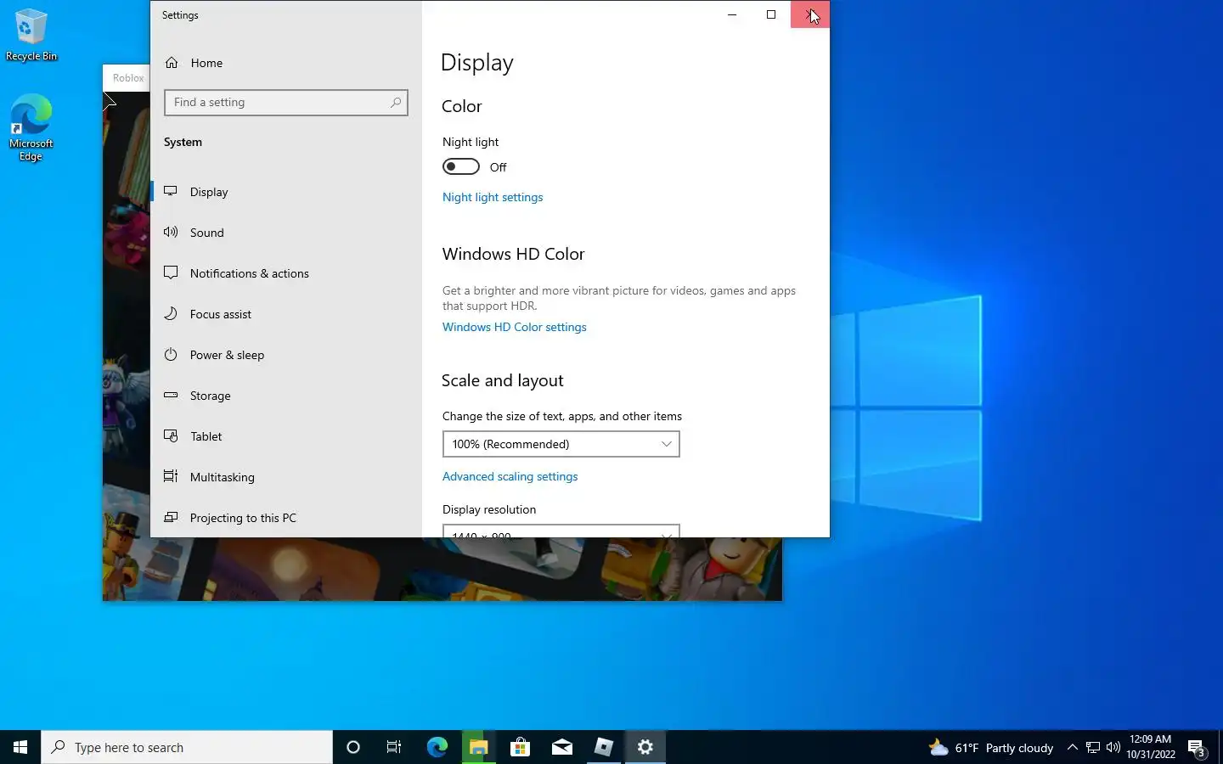1223x764 pixels.
Task: Expand the Display resolution dropdown
Action: click(561, 531)
